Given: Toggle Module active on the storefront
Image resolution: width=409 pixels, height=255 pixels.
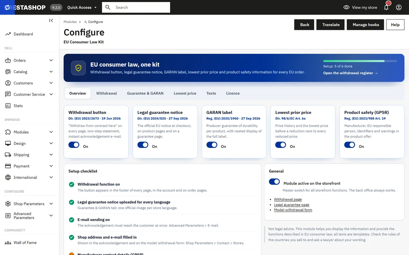Looking at the screenshot, I should pos(274,182).
